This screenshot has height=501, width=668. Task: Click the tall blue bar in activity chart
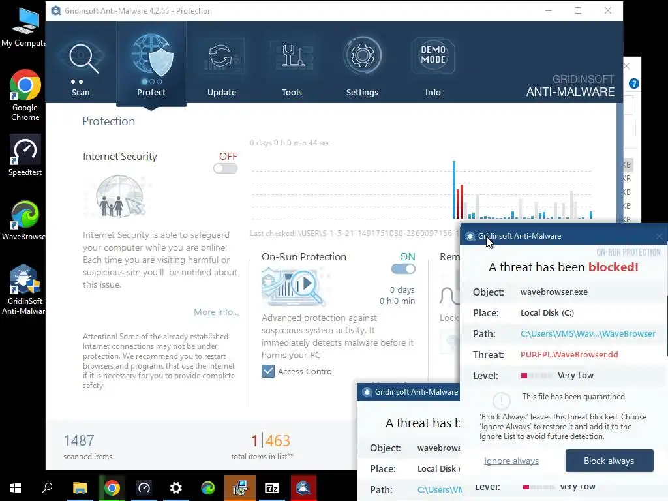[x=454, y=190]
